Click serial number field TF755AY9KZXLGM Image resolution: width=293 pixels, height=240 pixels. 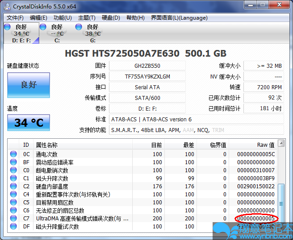point(147,77)
